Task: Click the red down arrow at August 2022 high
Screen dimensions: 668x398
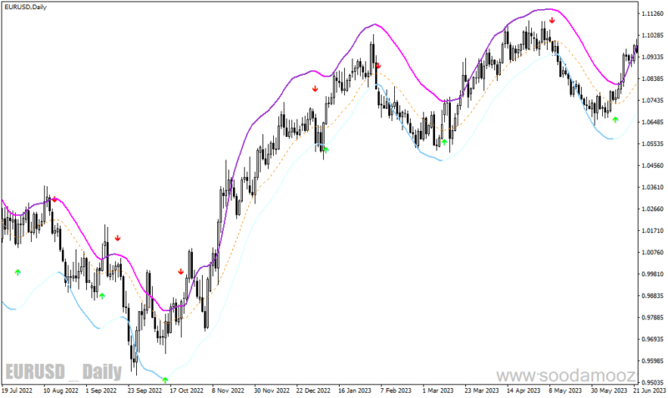Action: pos(54,199)
